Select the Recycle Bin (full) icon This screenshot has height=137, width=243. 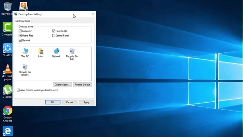click(x=72, y=54)
